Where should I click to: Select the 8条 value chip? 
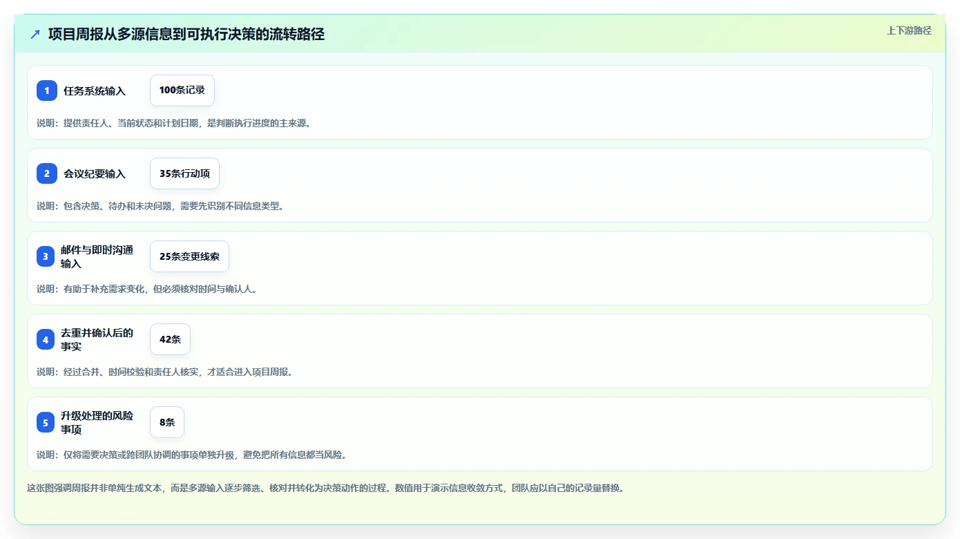coord(167,422)
